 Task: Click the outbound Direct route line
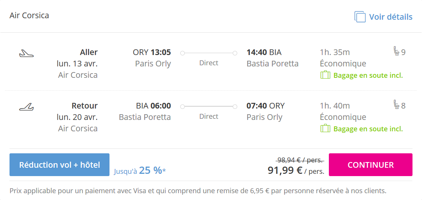209,53
